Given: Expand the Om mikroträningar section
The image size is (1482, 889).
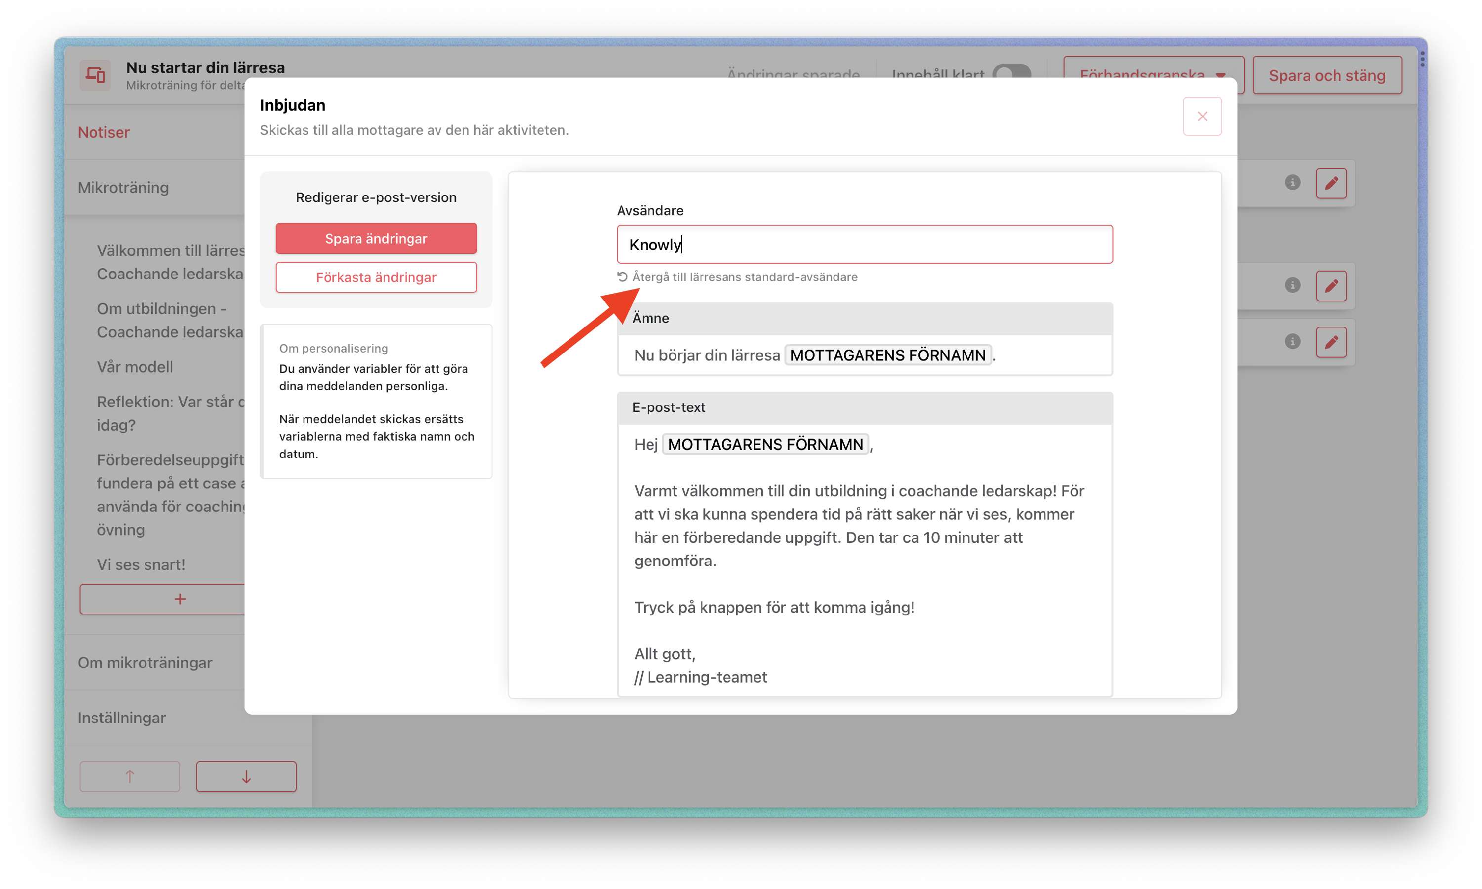Looking at the screenshot, I should point(145,663).
